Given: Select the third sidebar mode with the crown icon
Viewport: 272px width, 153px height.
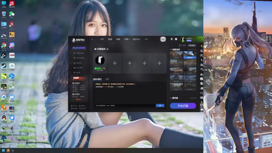Looking at the screenshot, I should [x=78, y=63].
